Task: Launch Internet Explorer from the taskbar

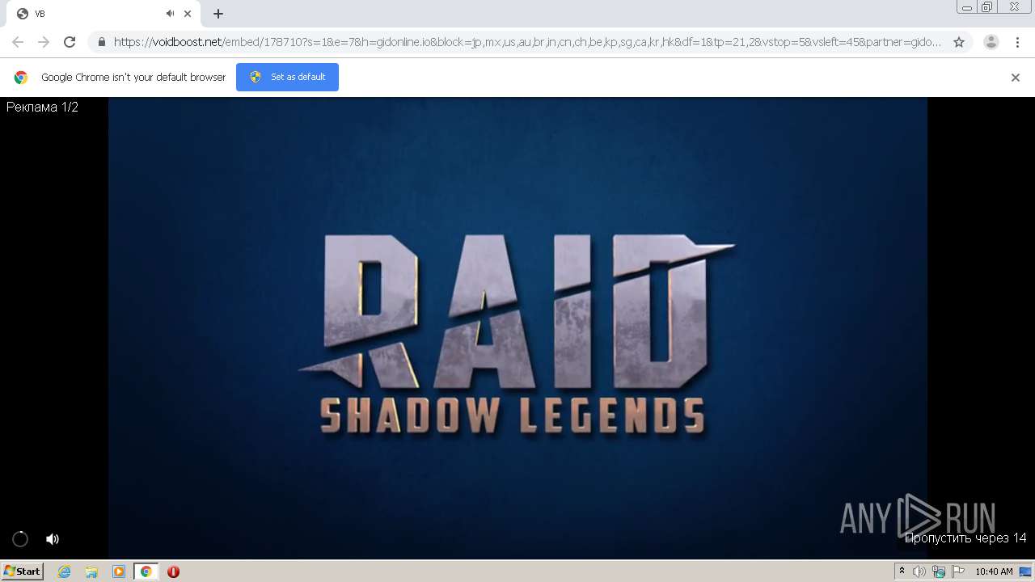Action: click(x=64, y=571)
